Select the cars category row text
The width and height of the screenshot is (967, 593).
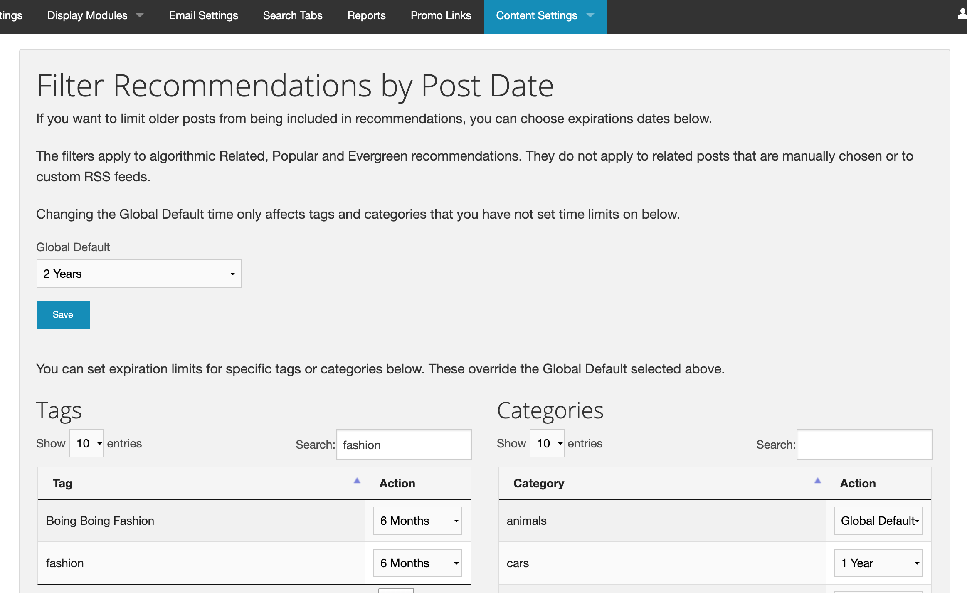(x=518, y=563)
